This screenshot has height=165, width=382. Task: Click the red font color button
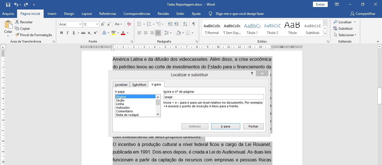click(x=123, y=33)
